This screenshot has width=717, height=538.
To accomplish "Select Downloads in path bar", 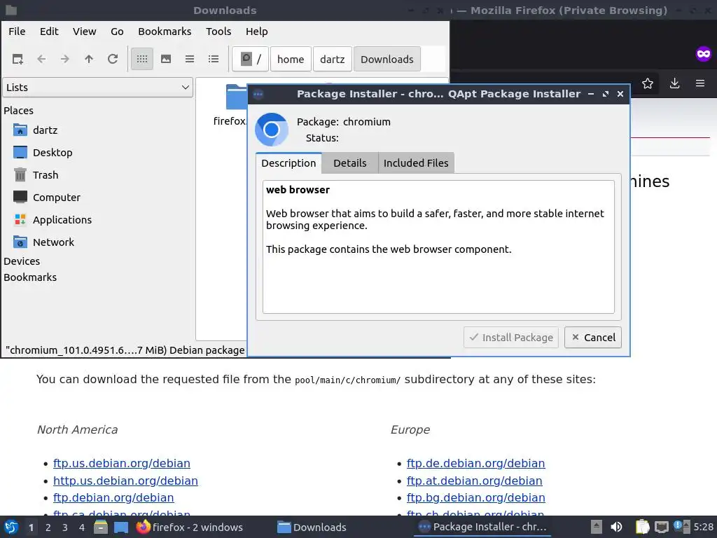I will 387,59.
